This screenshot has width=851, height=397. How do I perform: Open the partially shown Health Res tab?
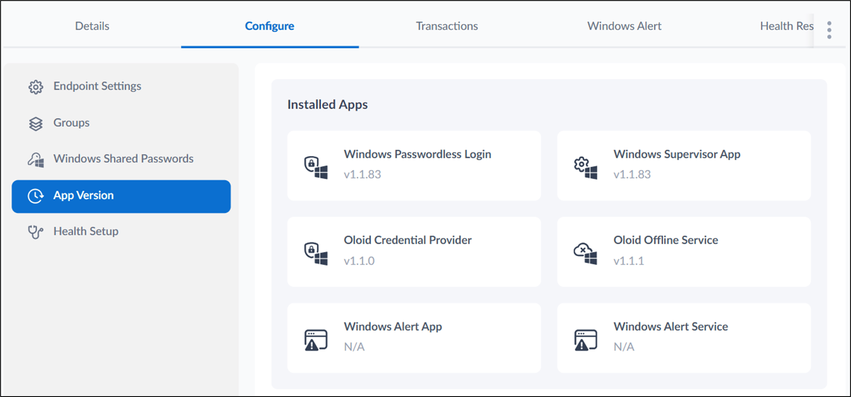786,26
